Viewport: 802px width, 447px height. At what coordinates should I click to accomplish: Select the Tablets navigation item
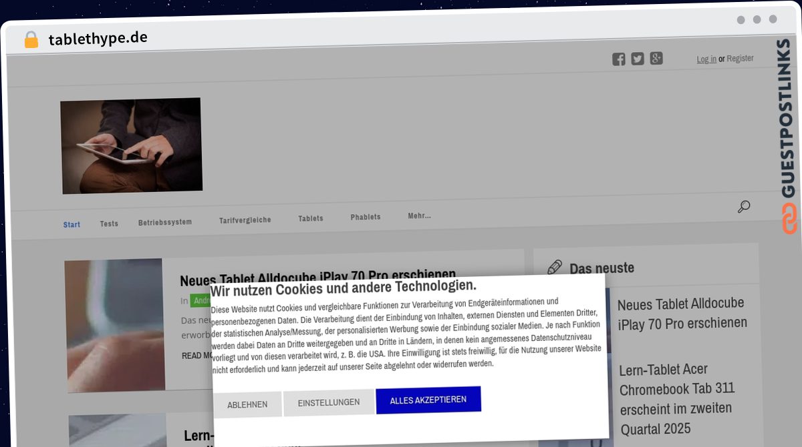click(311, 218)
